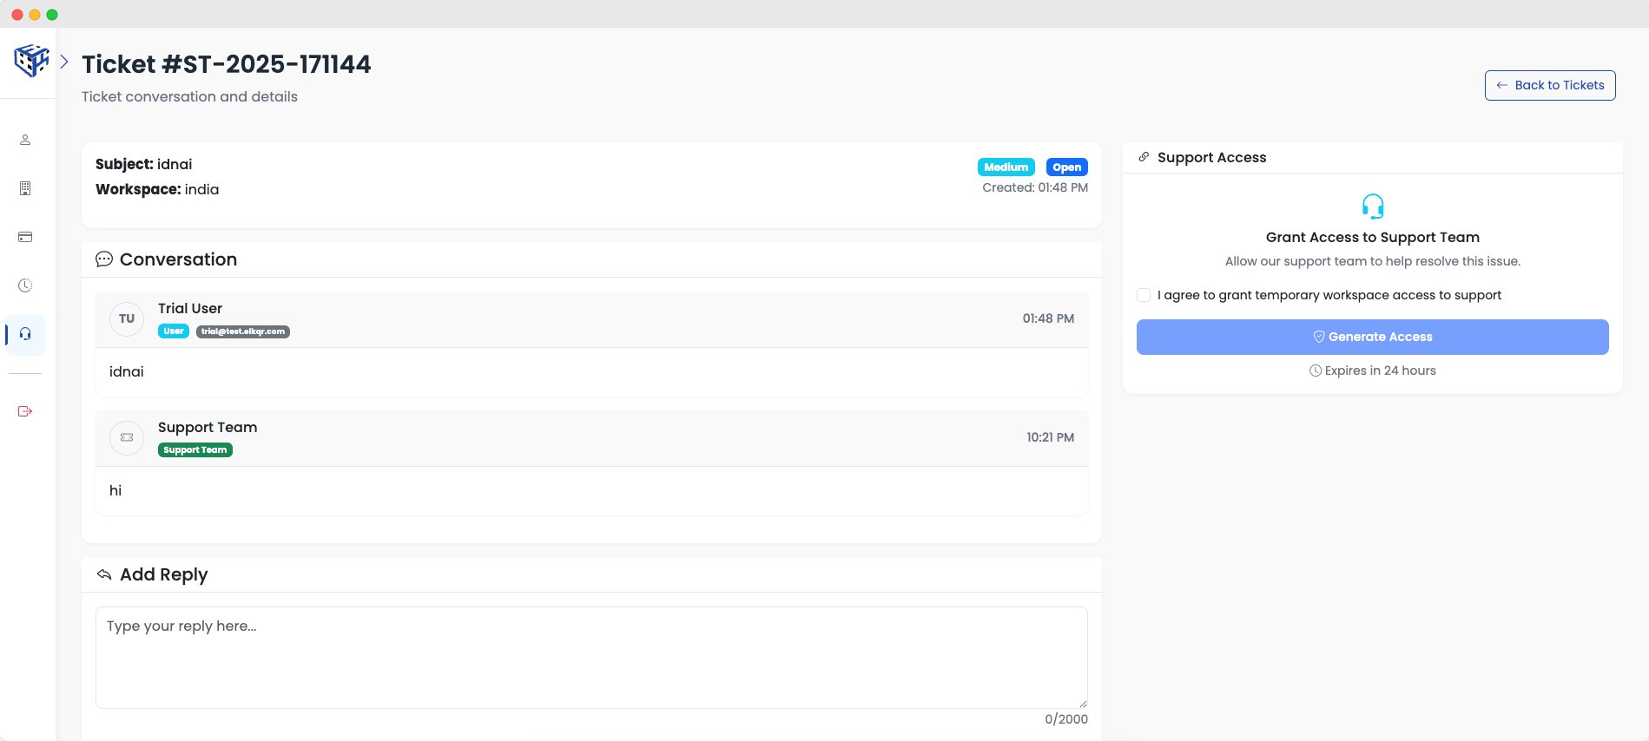
Task: Open the building workspace sidebar icon
Action: 25,188
